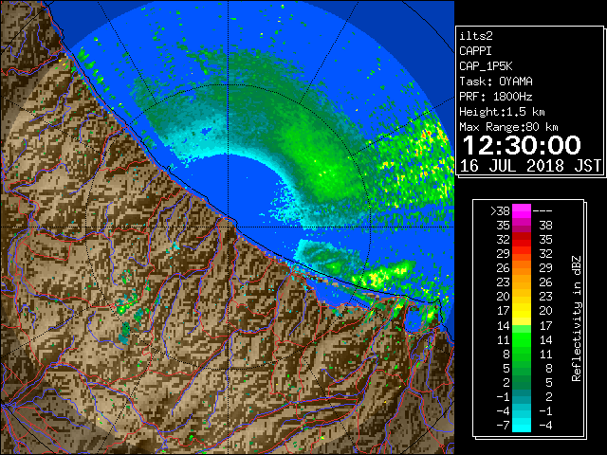Click the timestamp 12:30:00
Screen dimensions: 607x455
click(522, 145)
